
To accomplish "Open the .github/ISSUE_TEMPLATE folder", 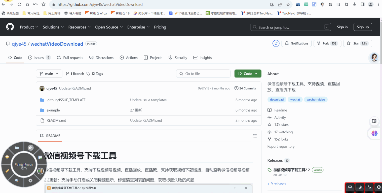I will [x=66, y=100].
